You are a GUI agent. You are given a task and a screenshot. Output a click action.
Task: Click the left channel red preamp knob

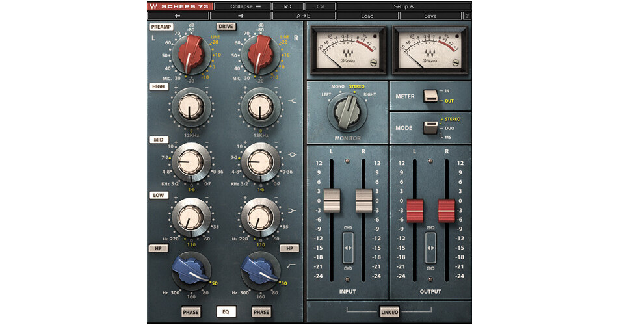[191, 55]
